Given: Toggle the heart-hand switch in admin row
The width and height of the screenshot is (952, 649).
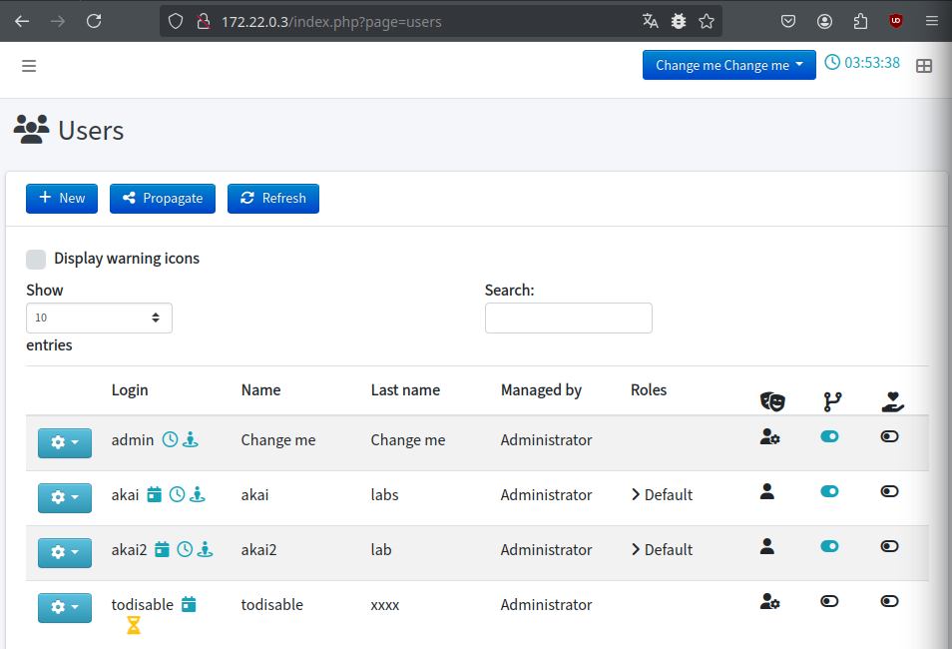Looking at the screenshot, I should coord(889,436).
